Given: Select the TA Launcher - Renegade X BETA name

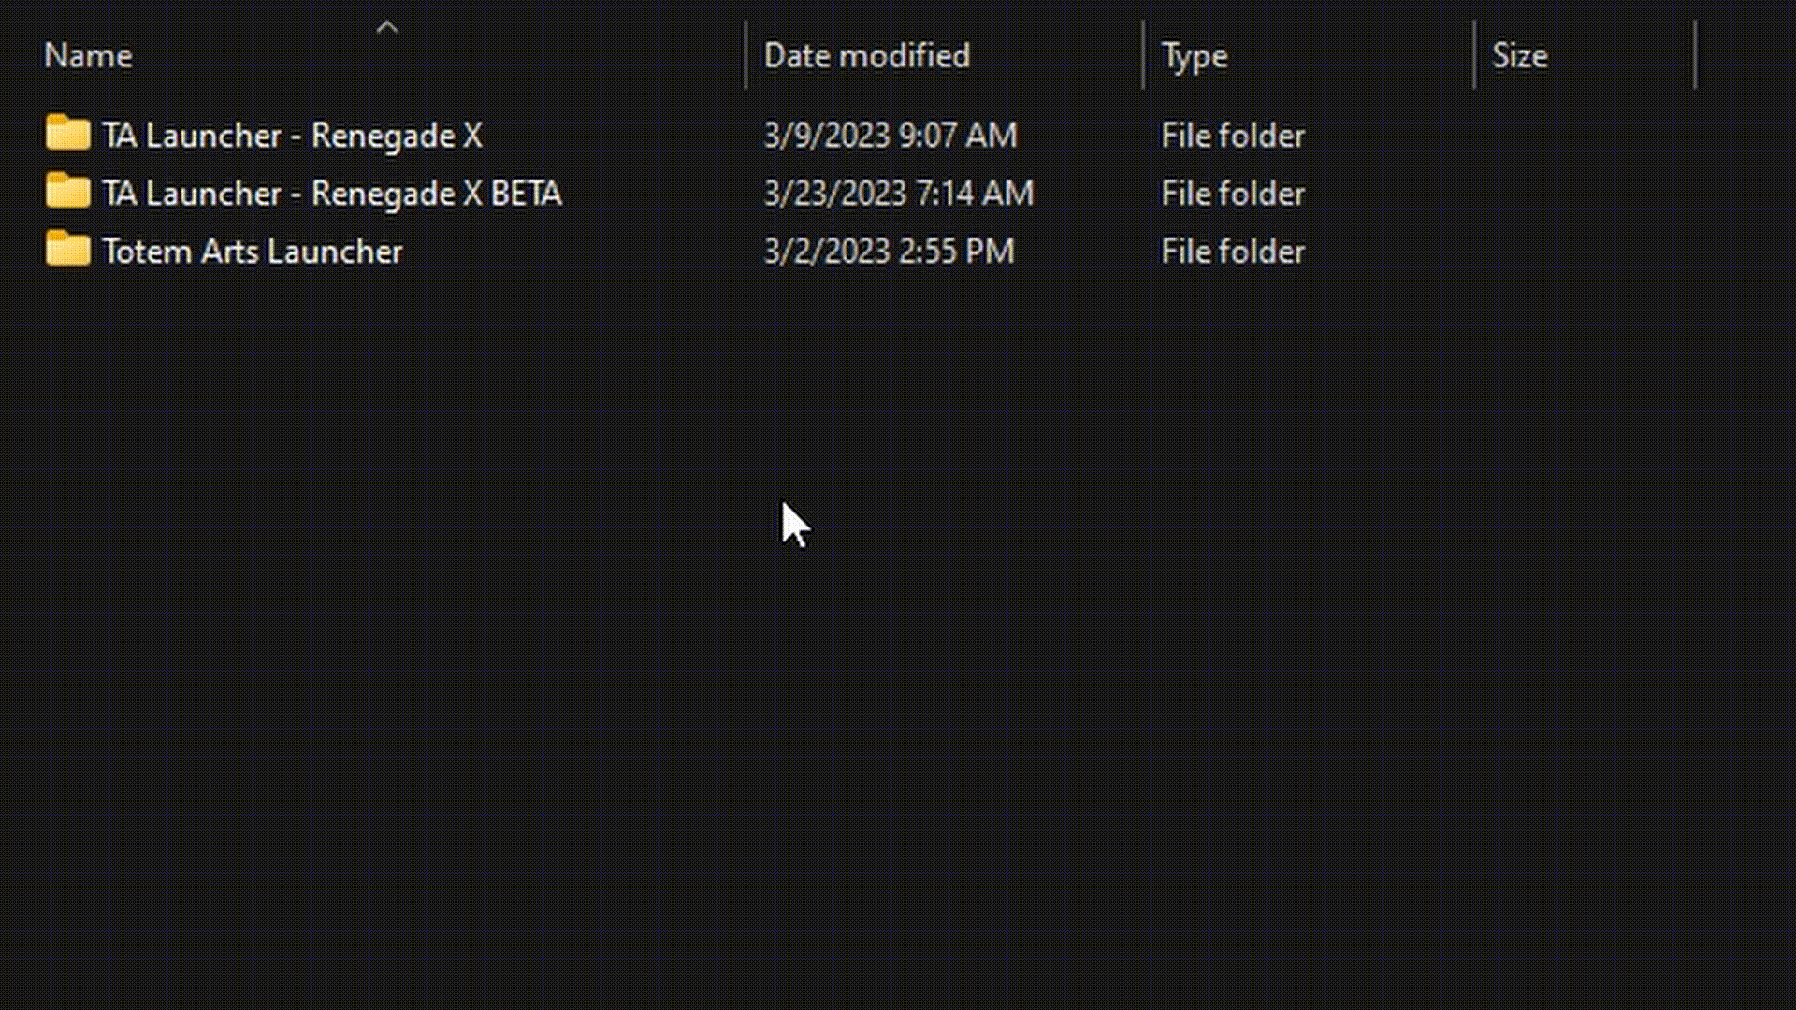Looking at the screenshot, I should click(332, 194).
